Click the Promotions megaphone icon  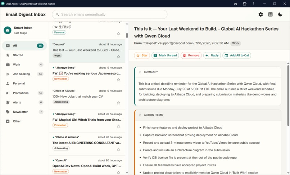click(8, 93)
